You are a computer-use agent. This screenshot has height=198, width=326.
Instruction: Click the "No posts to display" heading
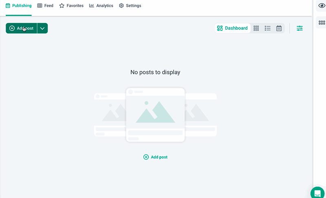click(155, 72)
